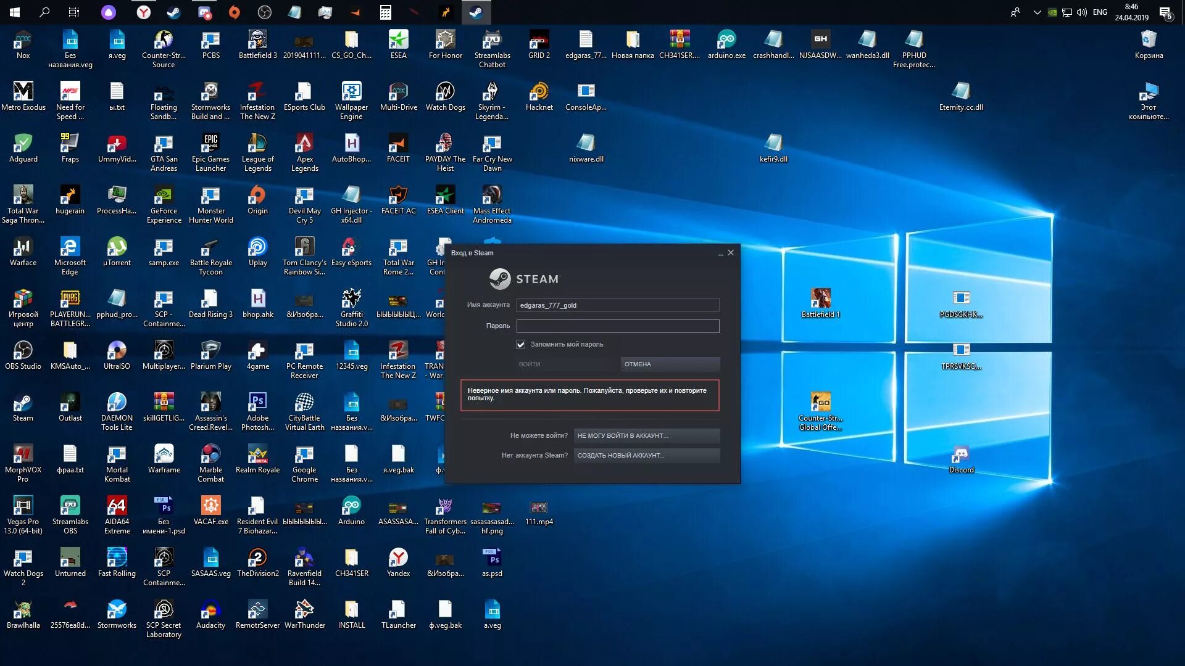Click the ОТМЕНА cancel button
Image resolution: width=1185 pixels, height=666 pixels.
tap(670, 364)
